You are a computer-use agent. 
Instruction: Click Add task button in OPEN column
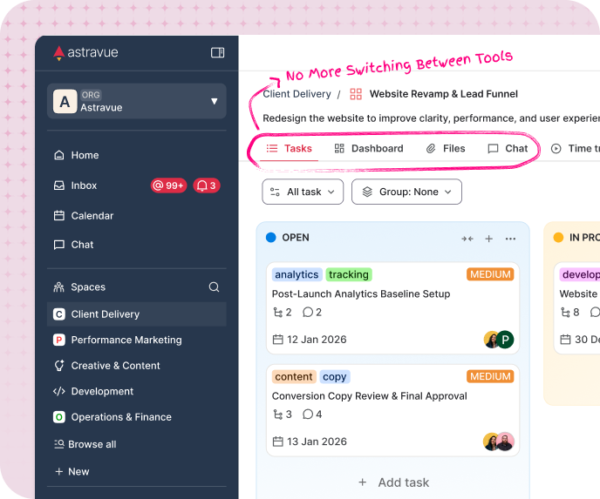click(393, 482)
